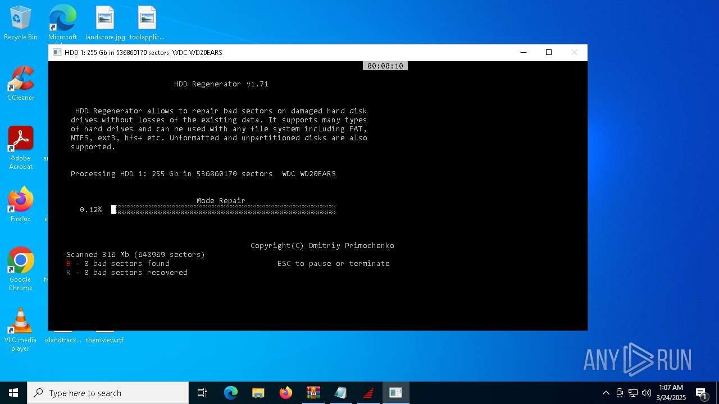Minimize the HDD Regenerator window

pyautogui.click(x=524, y=52)
